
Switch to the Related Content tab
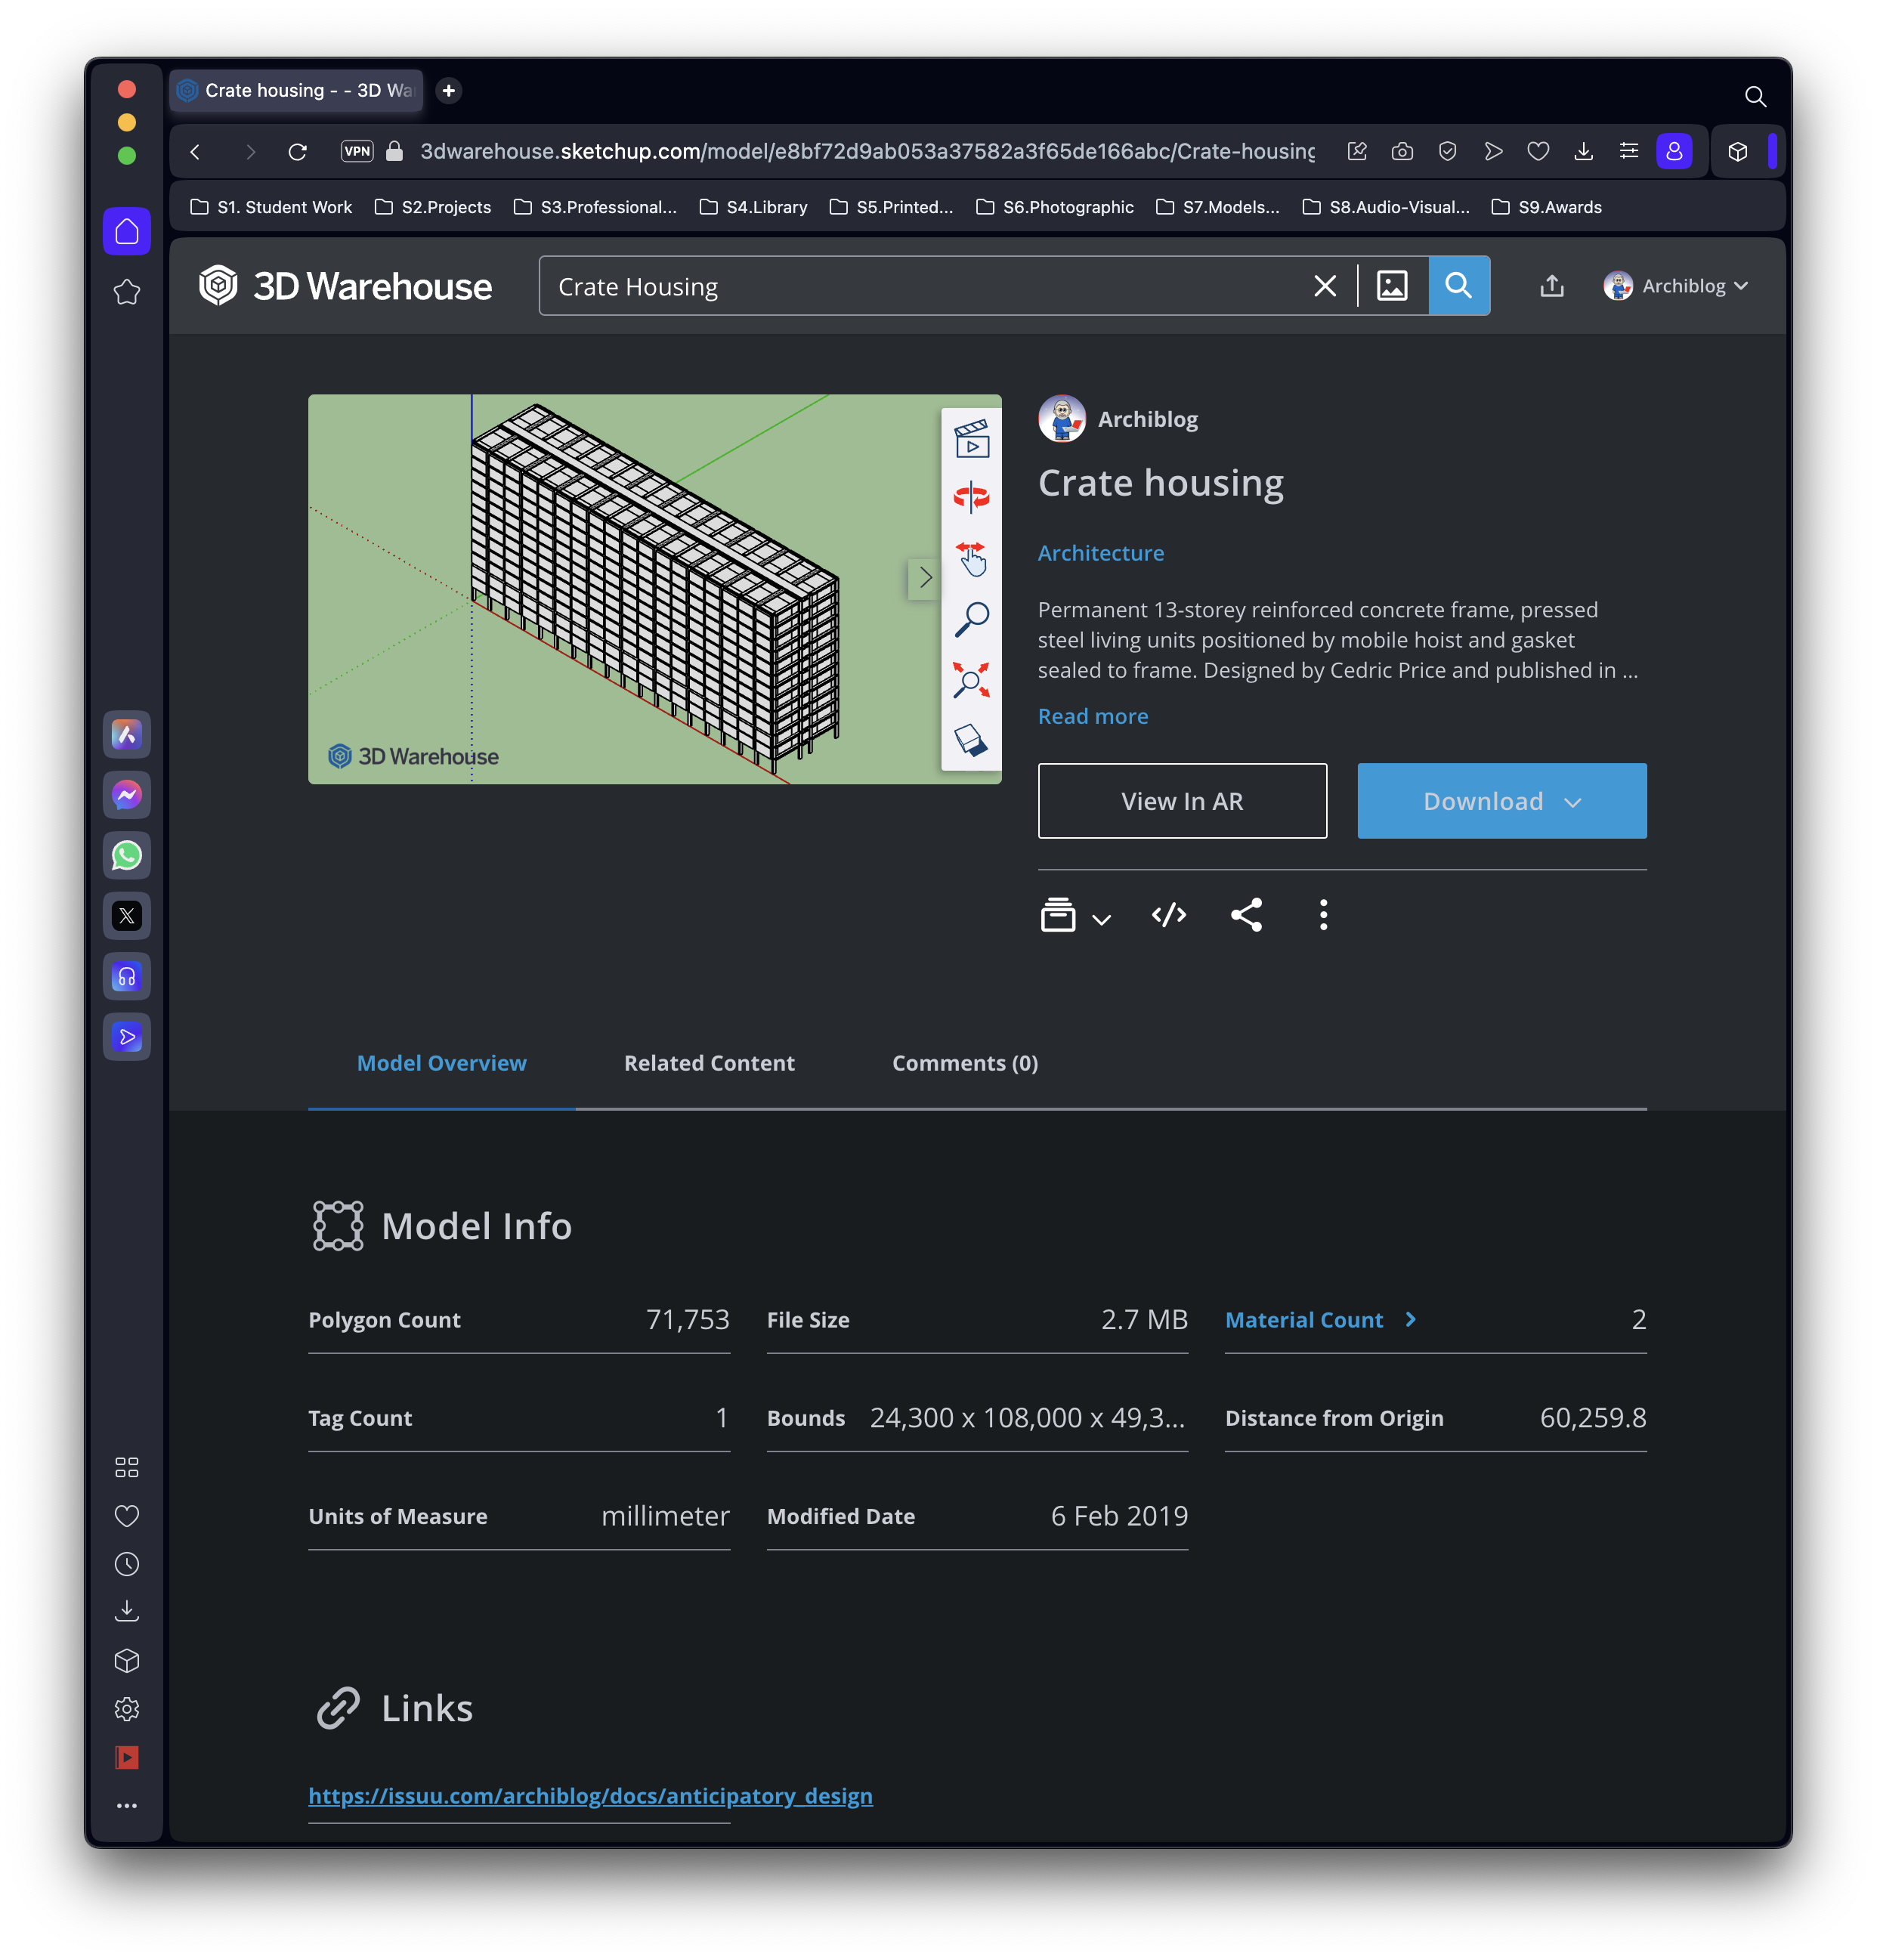tap(709, 1063)
